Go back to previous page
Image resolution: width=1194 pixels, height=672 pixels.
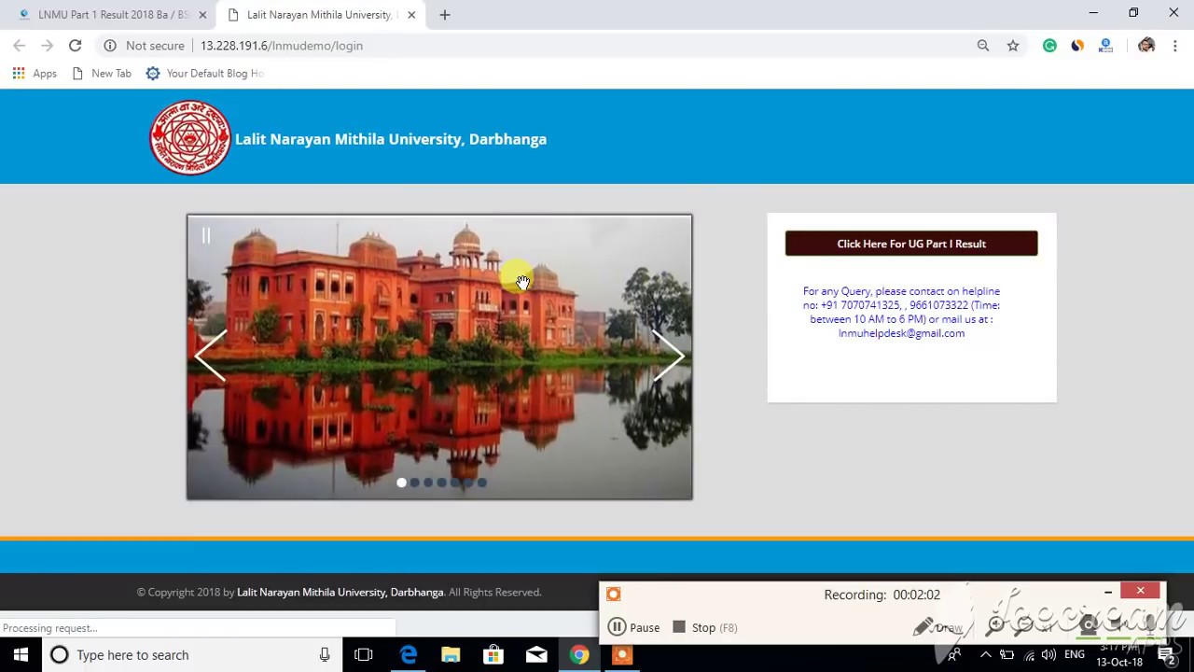coord(20,46)
